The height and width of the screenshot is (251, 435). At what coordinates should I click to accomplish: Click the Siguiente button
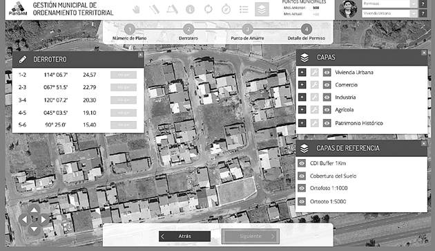click(250, 236)
